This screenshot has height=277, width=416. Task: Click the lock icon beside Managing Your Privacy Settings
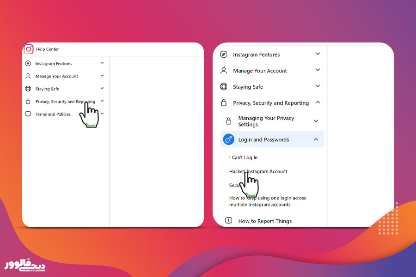click(228, 121)
